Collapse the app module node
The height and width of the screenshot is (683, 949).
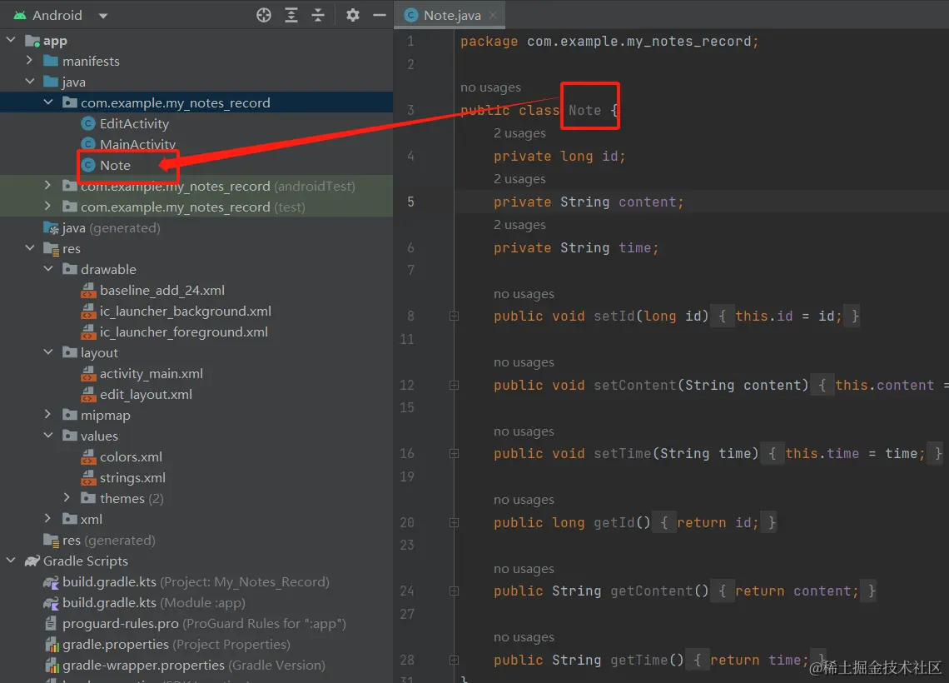tap(11, 40)
